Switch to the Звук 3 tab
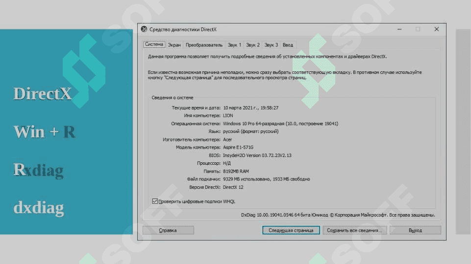Screen dimensions: 471x264 tap(271, 45)
